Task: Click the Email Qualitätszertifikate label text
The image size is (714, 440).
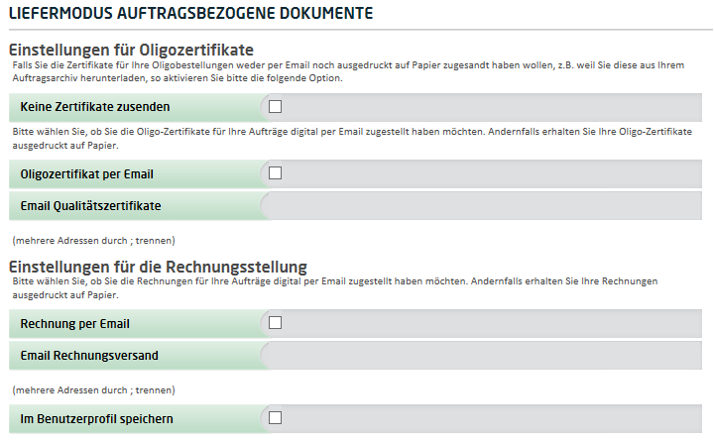Action: coord(90,206)
